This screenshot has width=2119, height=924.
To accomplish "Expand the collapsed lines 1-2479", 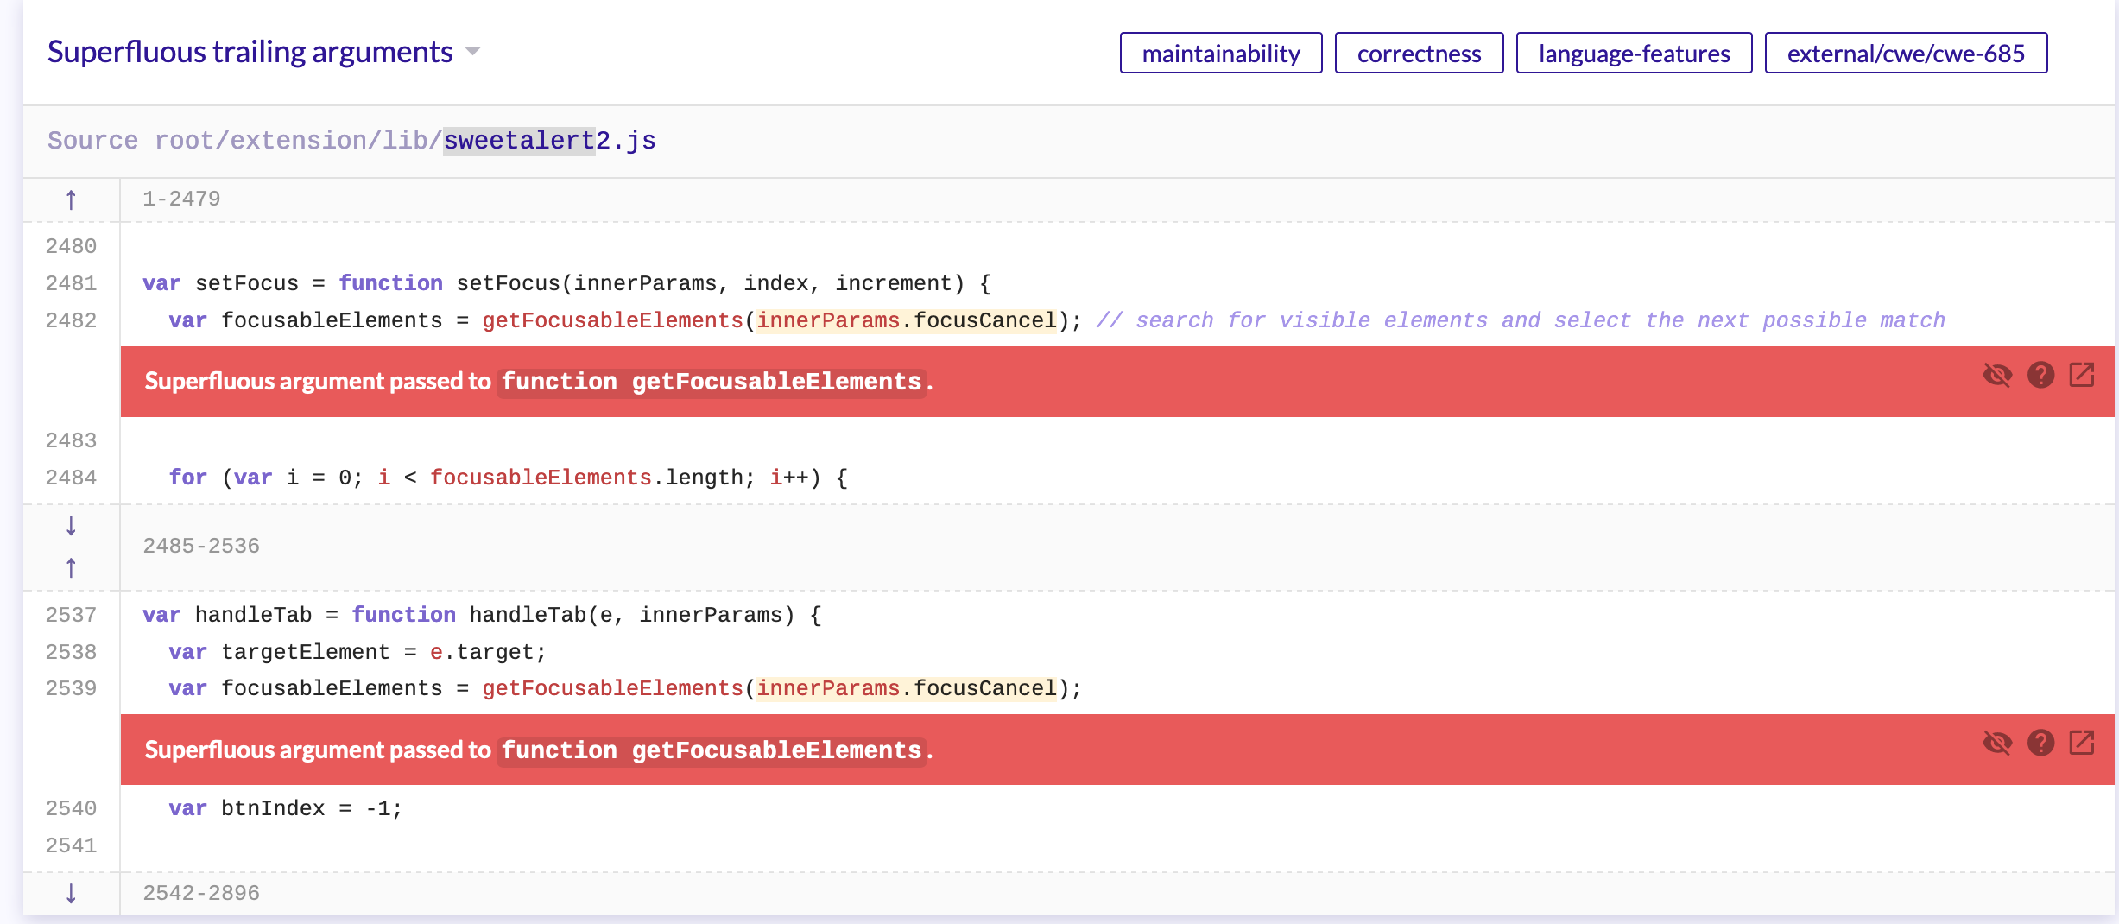I will pos(180,198).
